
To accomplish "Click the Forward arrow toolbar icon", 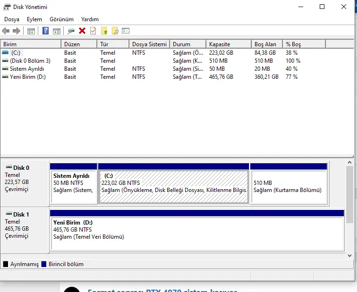I will [x=17, y=31].
